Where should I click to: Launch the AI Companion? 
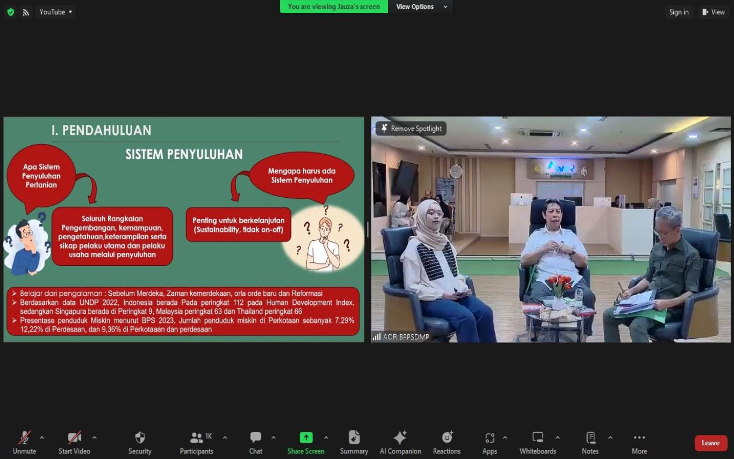(400, 443)
